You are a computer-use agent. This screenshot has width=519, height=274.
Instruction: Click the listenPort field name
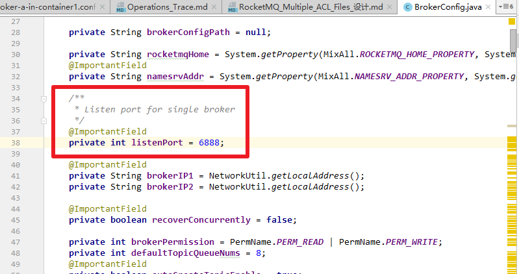[157, 143]
